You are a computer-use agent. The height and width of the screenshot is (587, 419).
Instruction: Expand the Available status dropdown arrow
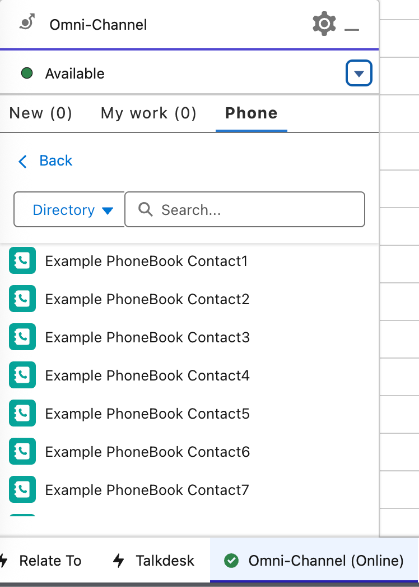pos(359,73)
